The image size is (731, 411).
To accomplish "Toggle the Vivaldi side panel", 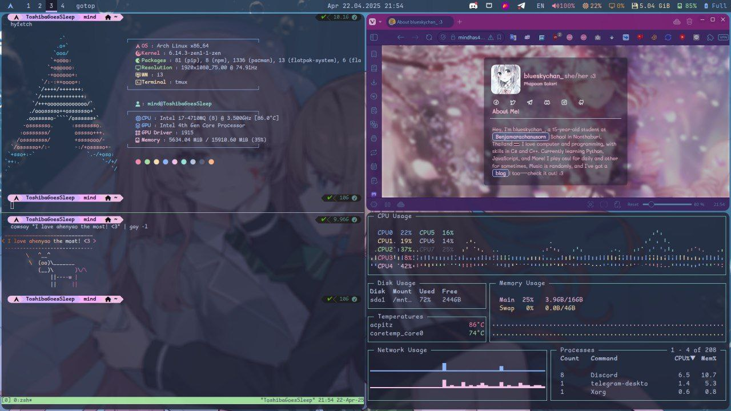I will (x=374, y=37).
